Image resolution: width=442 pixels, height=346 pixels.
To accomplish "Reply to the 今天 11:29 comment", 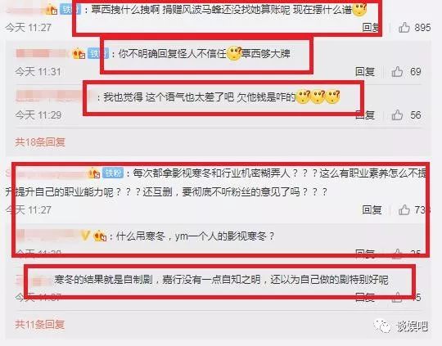I will click(x=365, y=115).
